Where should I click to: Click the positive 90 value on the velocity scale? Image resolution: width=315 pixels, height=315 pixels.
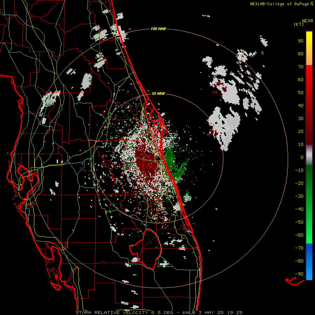coord(301,41)
